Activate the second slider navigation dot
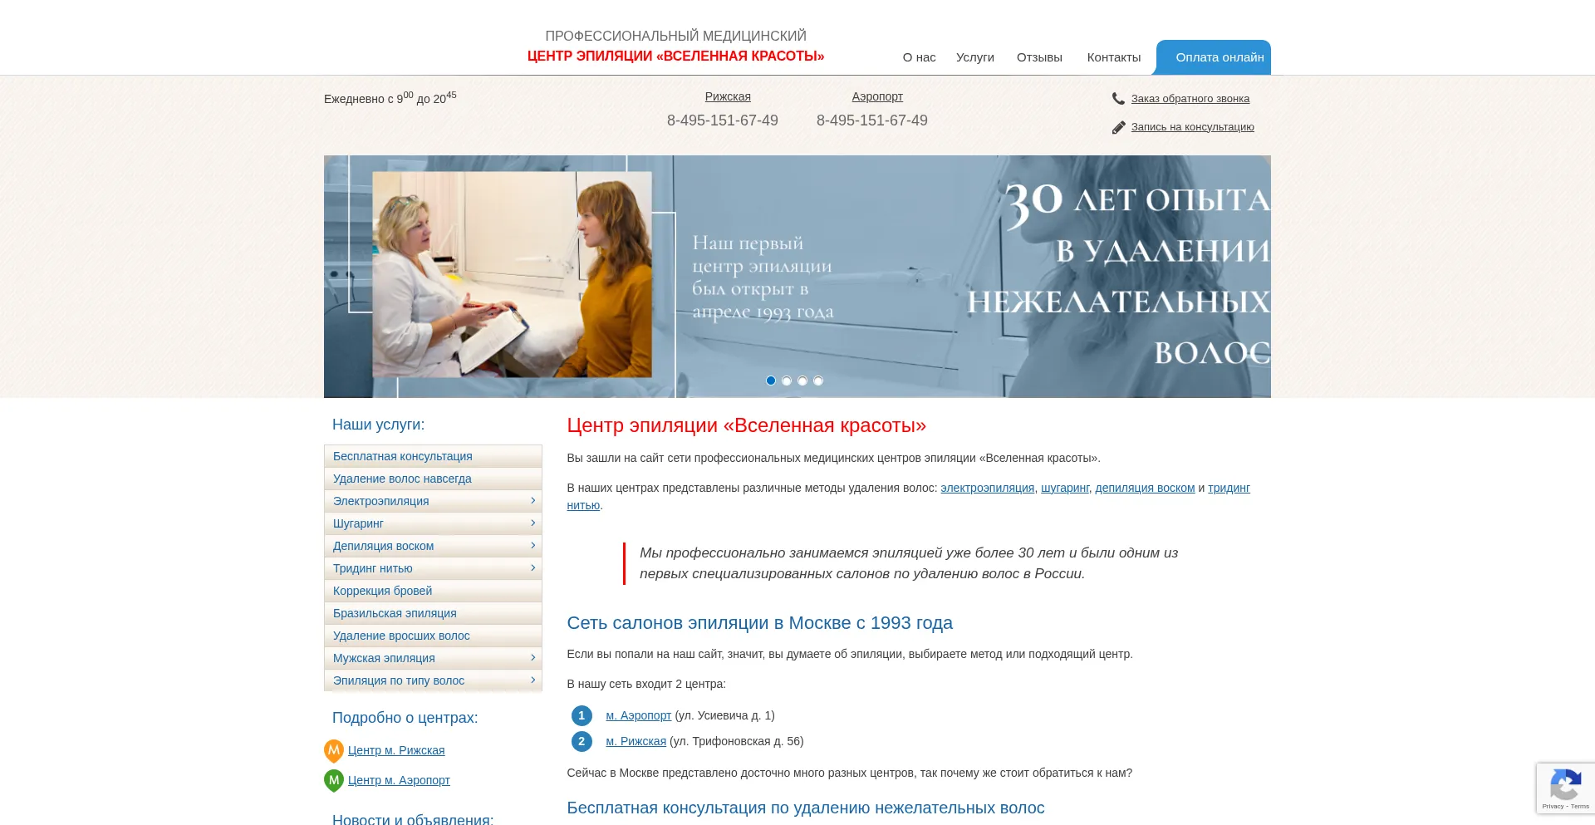The image size is (1595, 825). tap(785, 381)
